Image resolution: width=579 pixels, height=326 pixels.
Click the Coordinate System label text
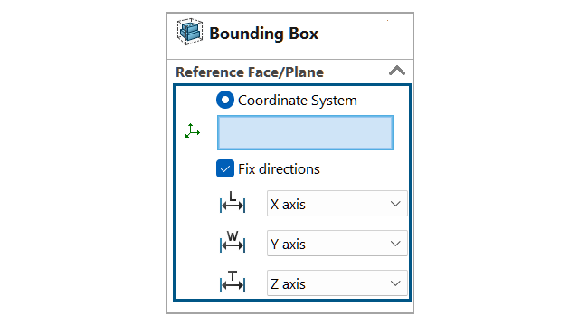298,101
